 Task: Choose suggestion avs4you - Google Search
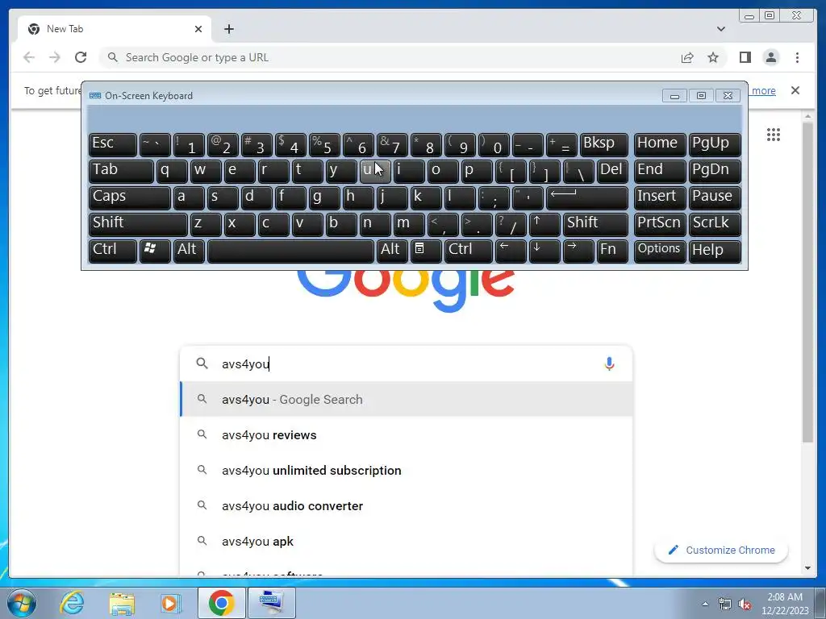(x=406, y=400)
